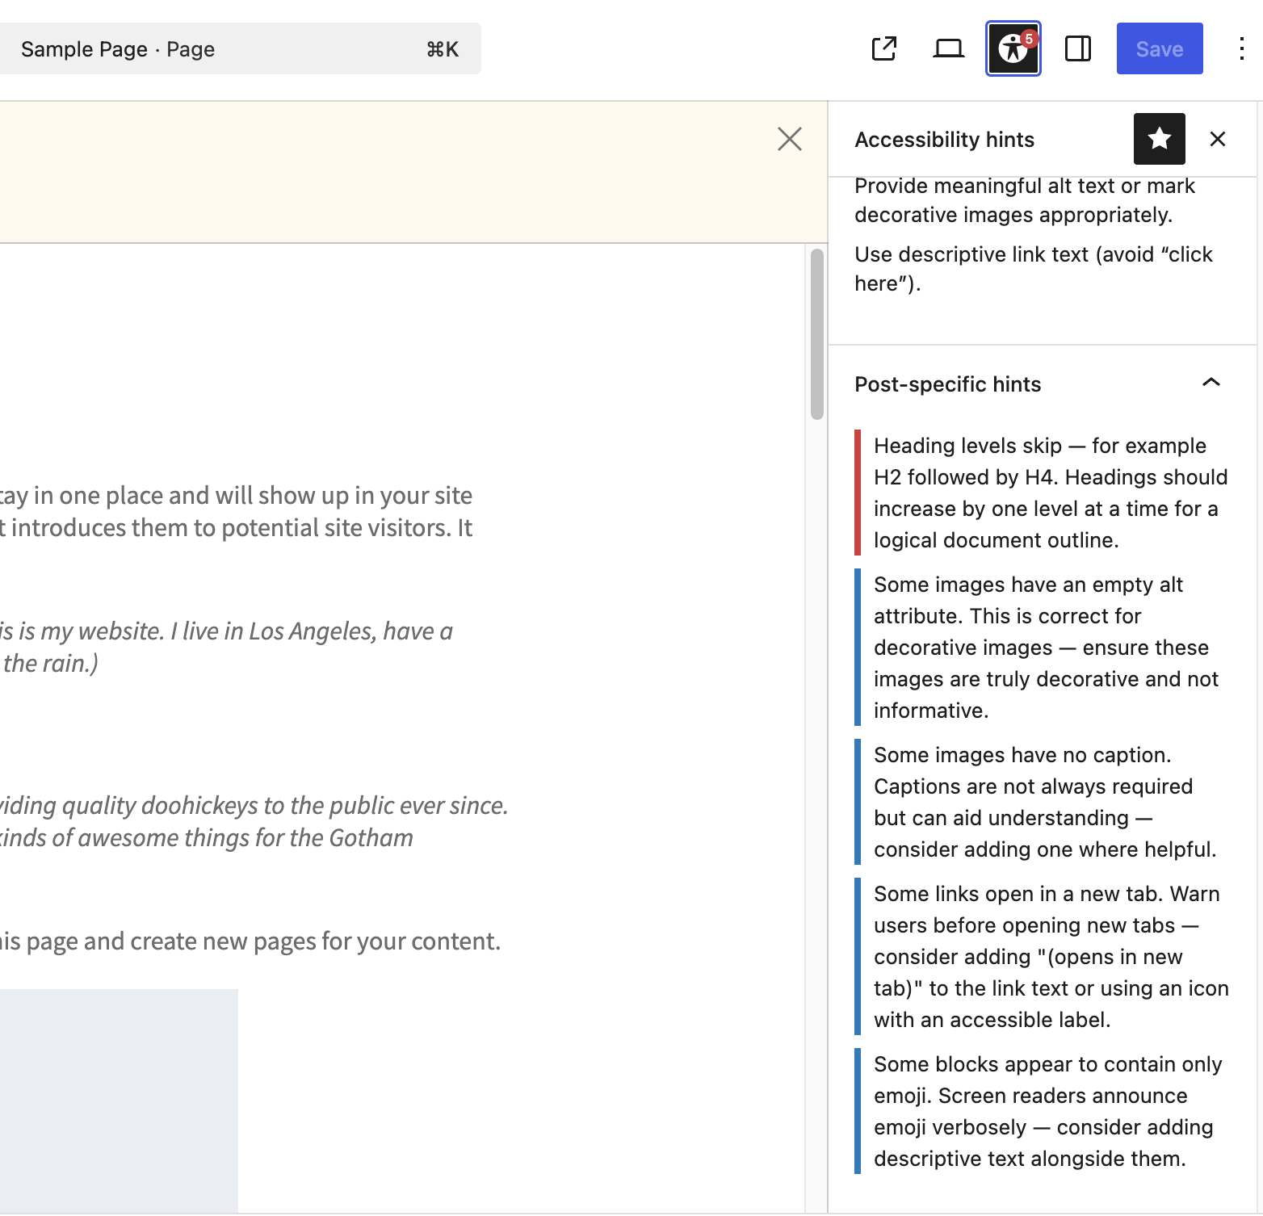
Task: Click the Accessibility hints panel title
Action: point(944,140)
